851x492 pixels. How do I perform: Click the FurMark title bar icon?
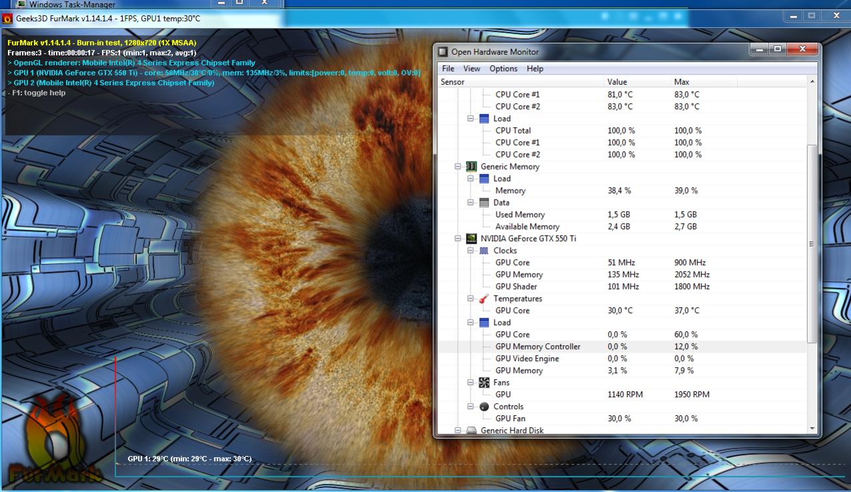tap(7, 19)
